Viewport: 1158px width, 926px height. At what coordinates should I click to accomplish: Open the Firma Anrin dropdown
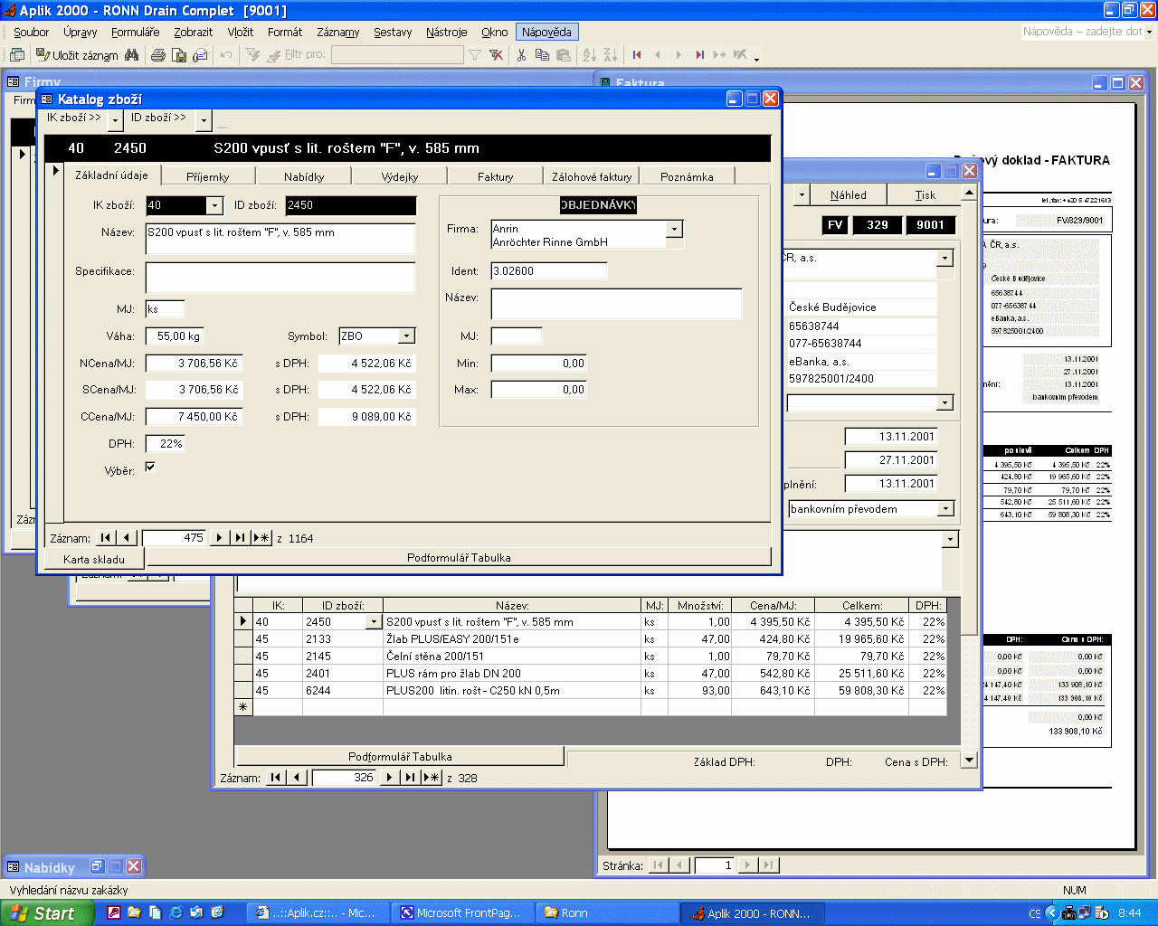(674, 230)
